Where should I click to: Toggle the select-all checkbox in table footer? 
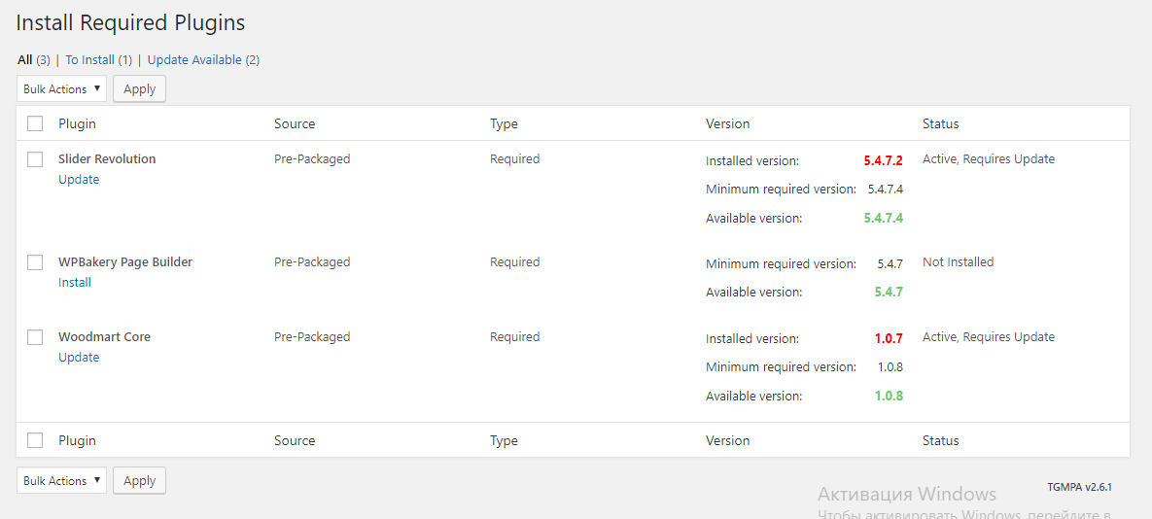(x=35, y=440)
